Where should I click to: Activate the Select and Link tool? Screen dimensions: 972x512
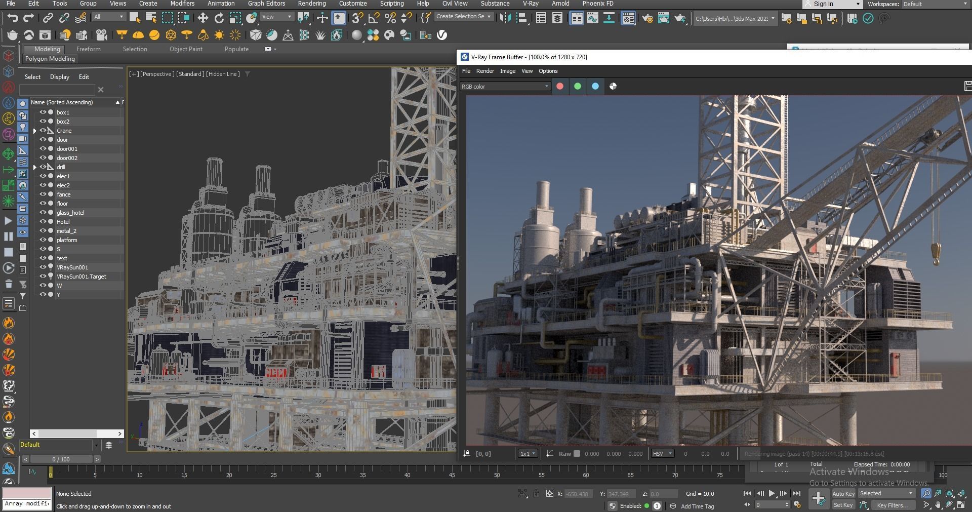click(x=48, y=18)
